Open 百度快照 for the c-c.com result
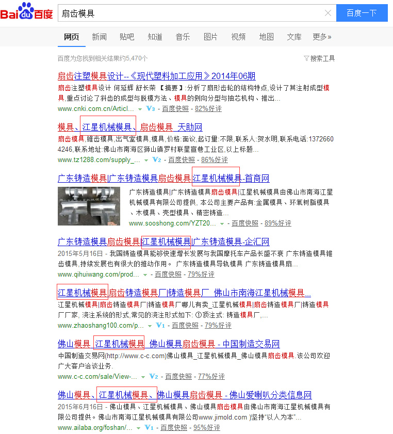Screen dimensions: 393x434 (x=178, y=376)
